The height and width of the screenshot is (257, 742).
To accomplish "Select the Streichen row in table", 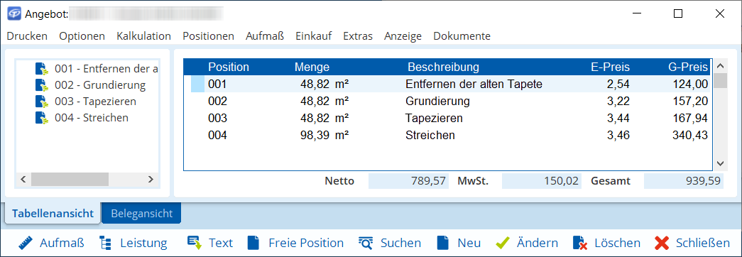I will [447, 136].
